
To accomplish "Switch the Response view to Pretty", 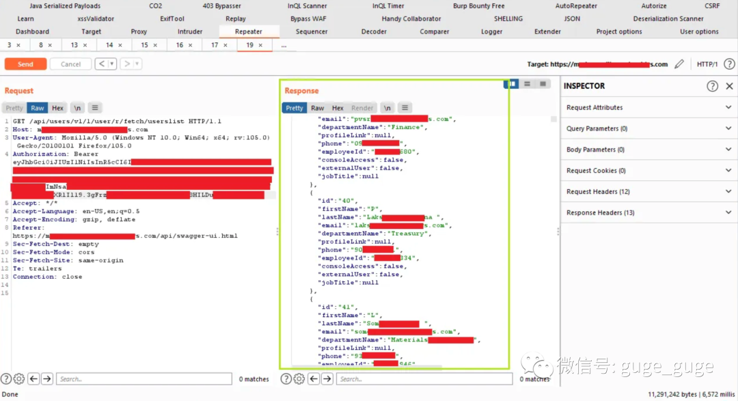I will click(294, 108).
